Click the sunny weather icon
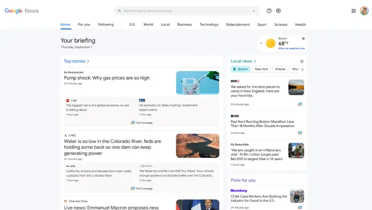 tap(270, 43)
